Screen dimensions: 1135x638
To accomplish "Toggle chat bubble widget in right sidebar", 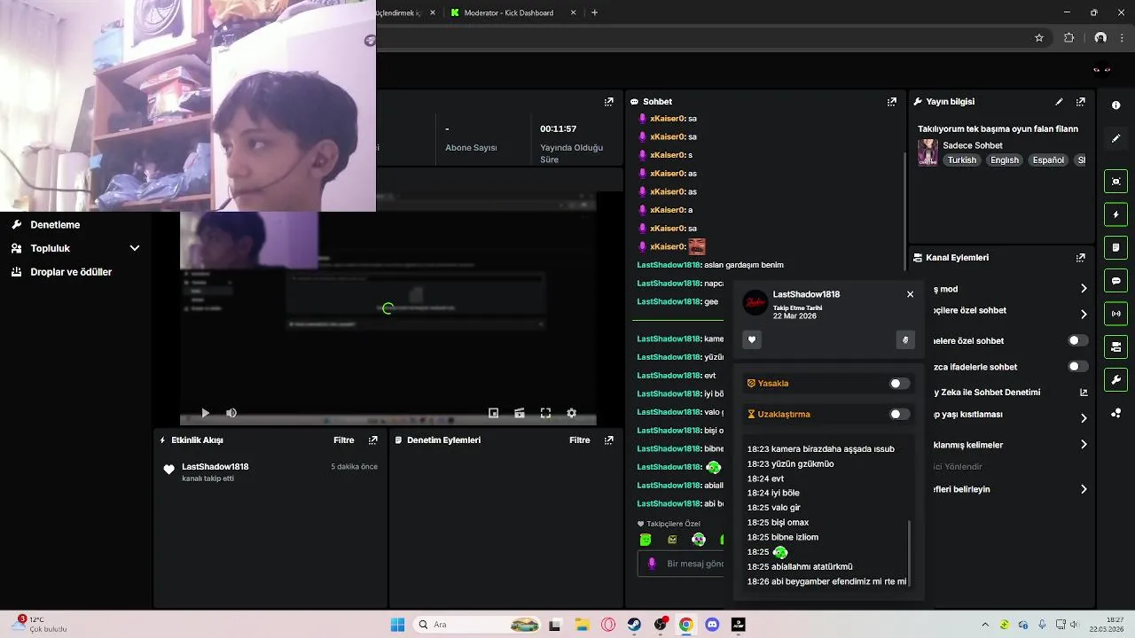I will [x=1115, y=281].
